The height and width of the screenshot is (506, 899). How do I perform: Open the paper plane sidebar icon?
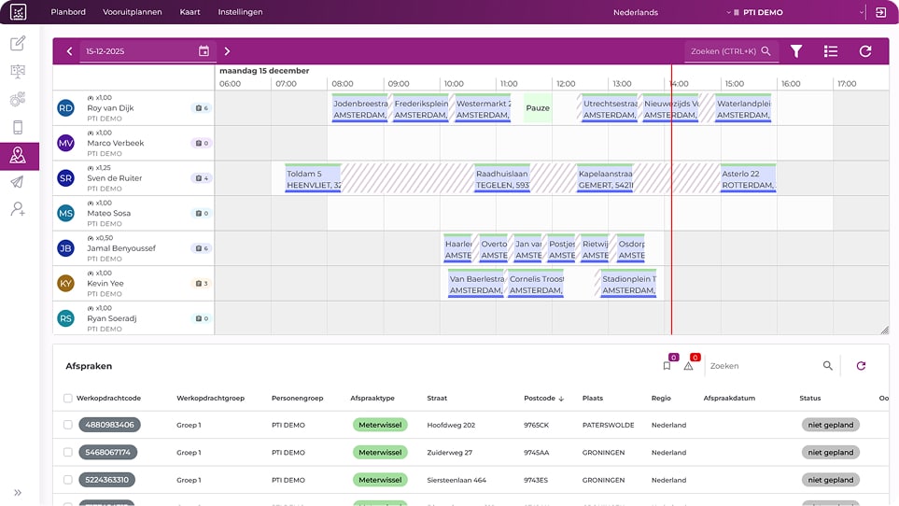(x=18, y=182)
